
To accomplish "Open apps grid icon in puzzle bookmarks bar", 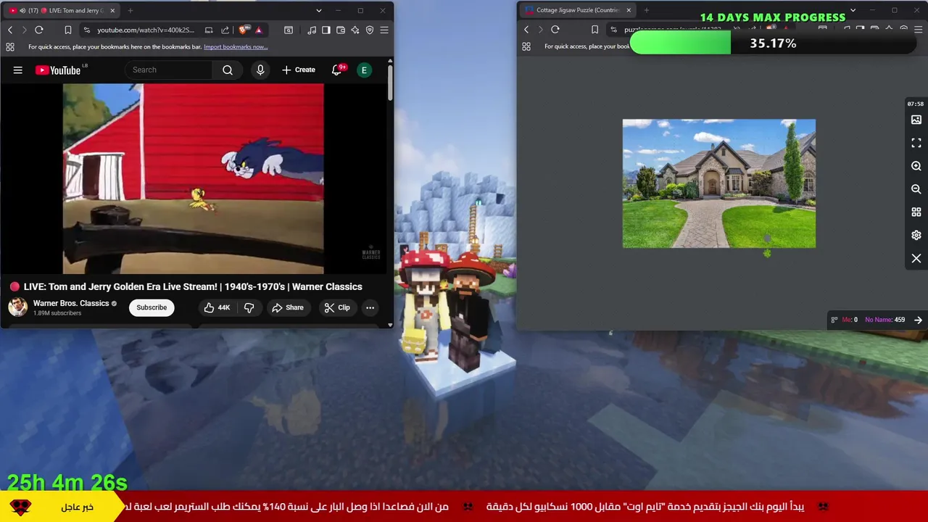I will tap(526, 47).
